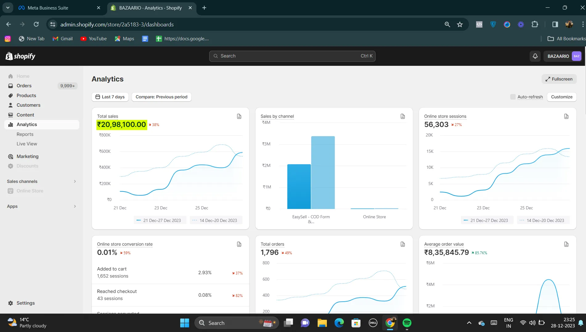Open report icon on Online store sessions card
This screenshot has width=586, height=332.
point(566,116)
